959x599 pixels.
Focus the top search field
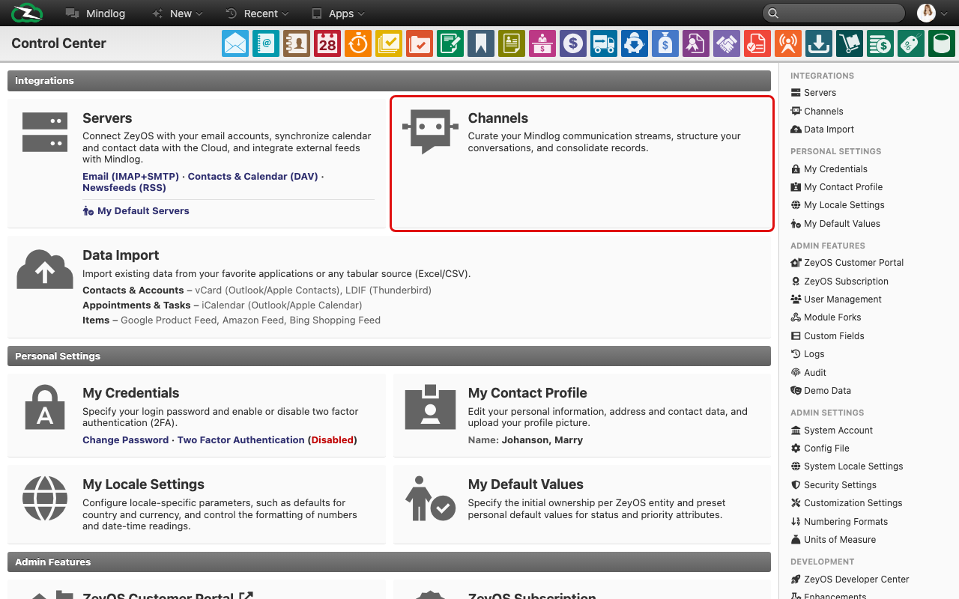pos(834,13)
